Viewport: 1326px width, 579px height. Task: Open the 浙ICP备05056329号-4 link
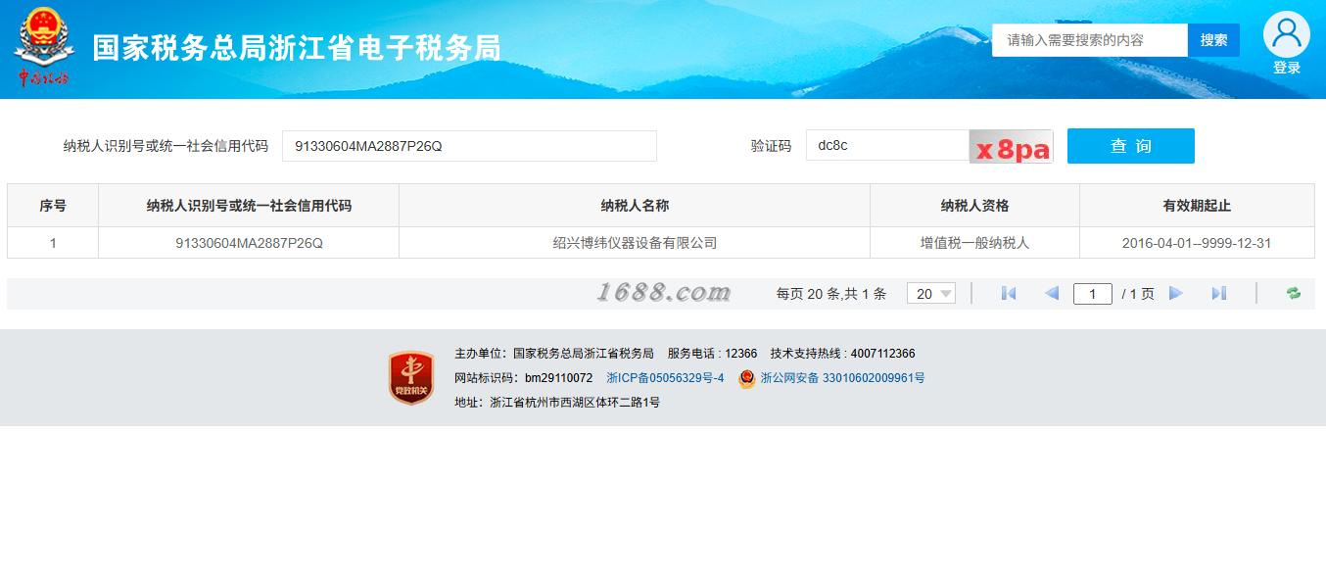click(665, 378)
